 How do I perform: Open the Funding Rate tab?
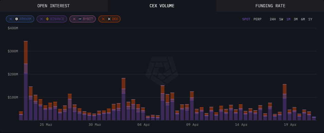point(270,6)
